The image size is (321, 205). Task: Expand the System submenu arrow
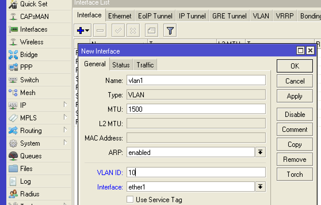pyautogui.click(x=65, y=143)
